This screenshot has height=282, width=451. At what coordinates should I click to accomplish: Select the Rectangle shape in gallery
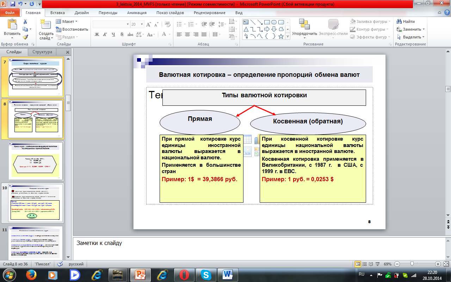tap(267, 22)
